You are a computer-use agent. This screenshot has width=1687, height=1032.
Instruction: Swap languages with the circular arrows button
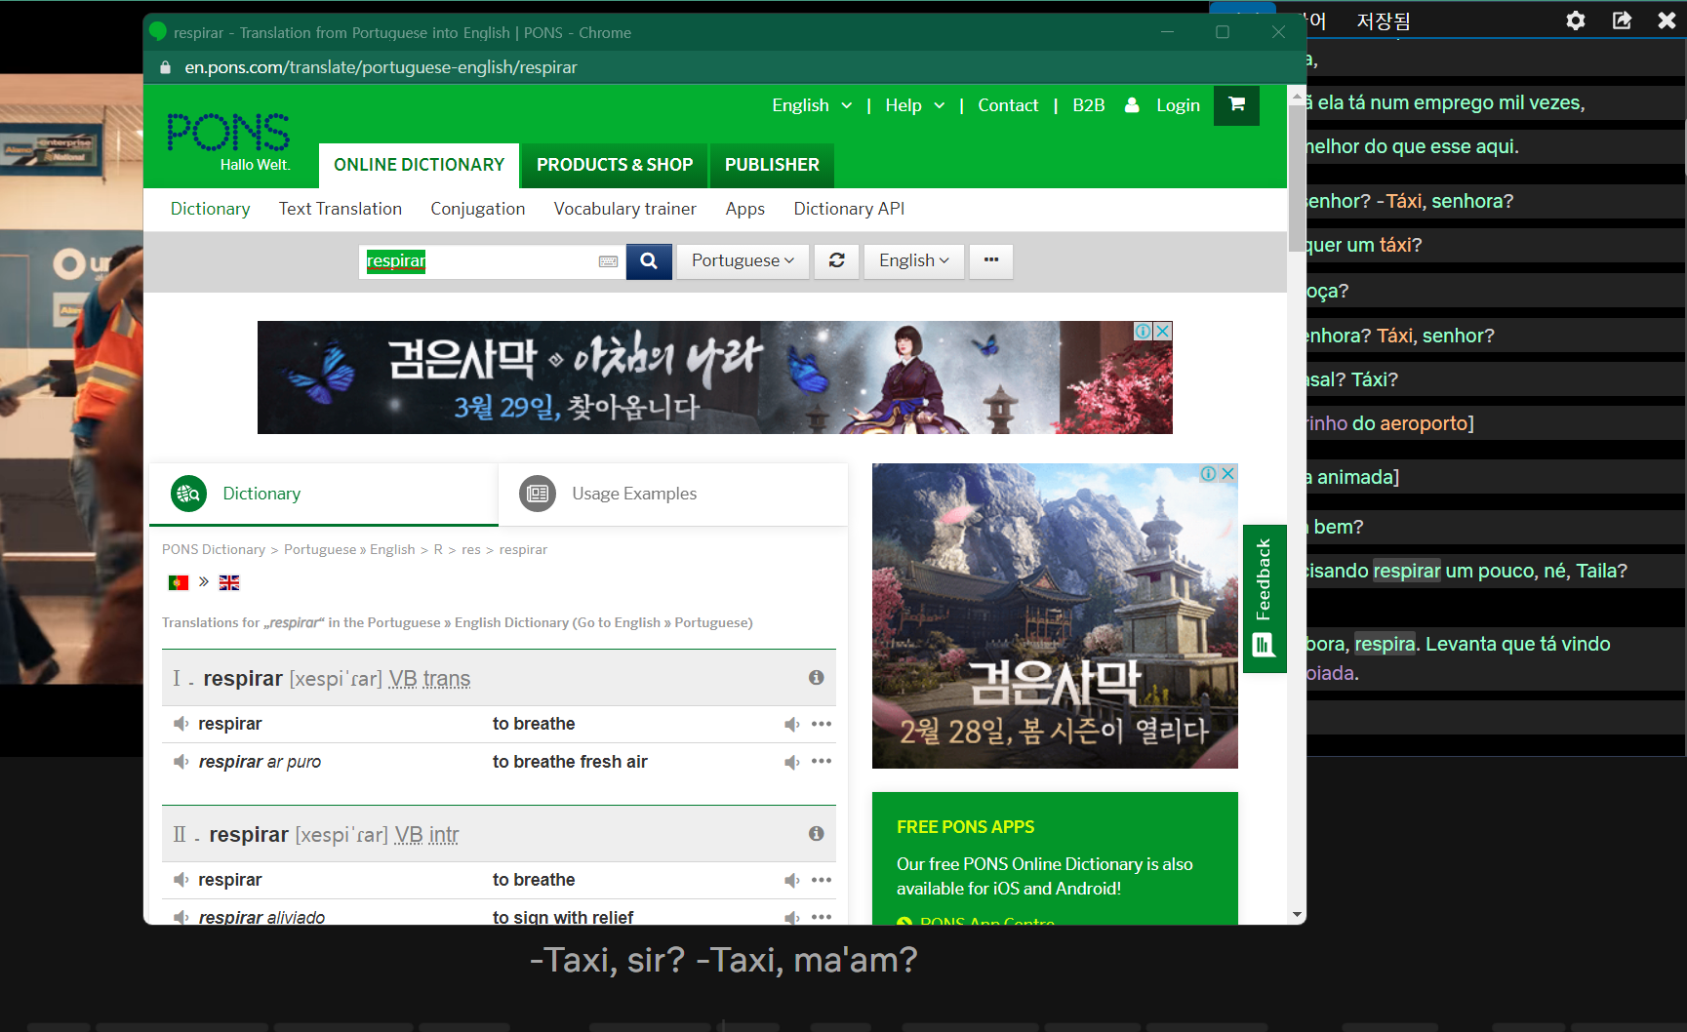click(x=837, y=260)
